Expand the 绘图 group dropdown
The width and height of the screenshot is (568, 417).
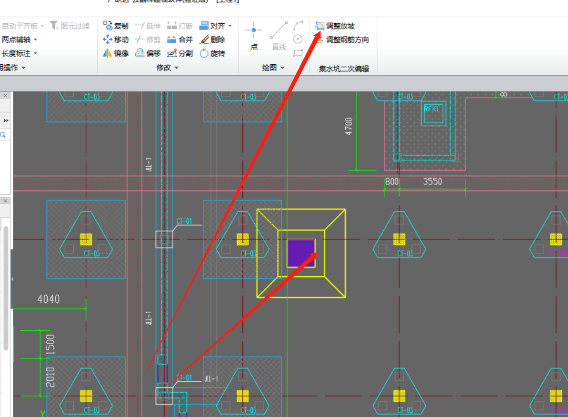coord(282,68)
